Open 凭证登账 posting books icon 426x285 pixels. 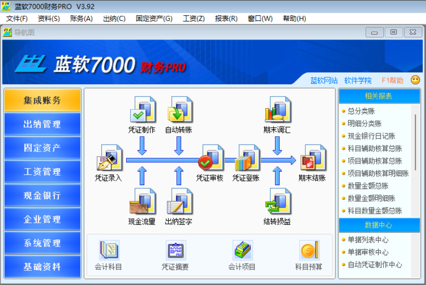pos(246,158)
